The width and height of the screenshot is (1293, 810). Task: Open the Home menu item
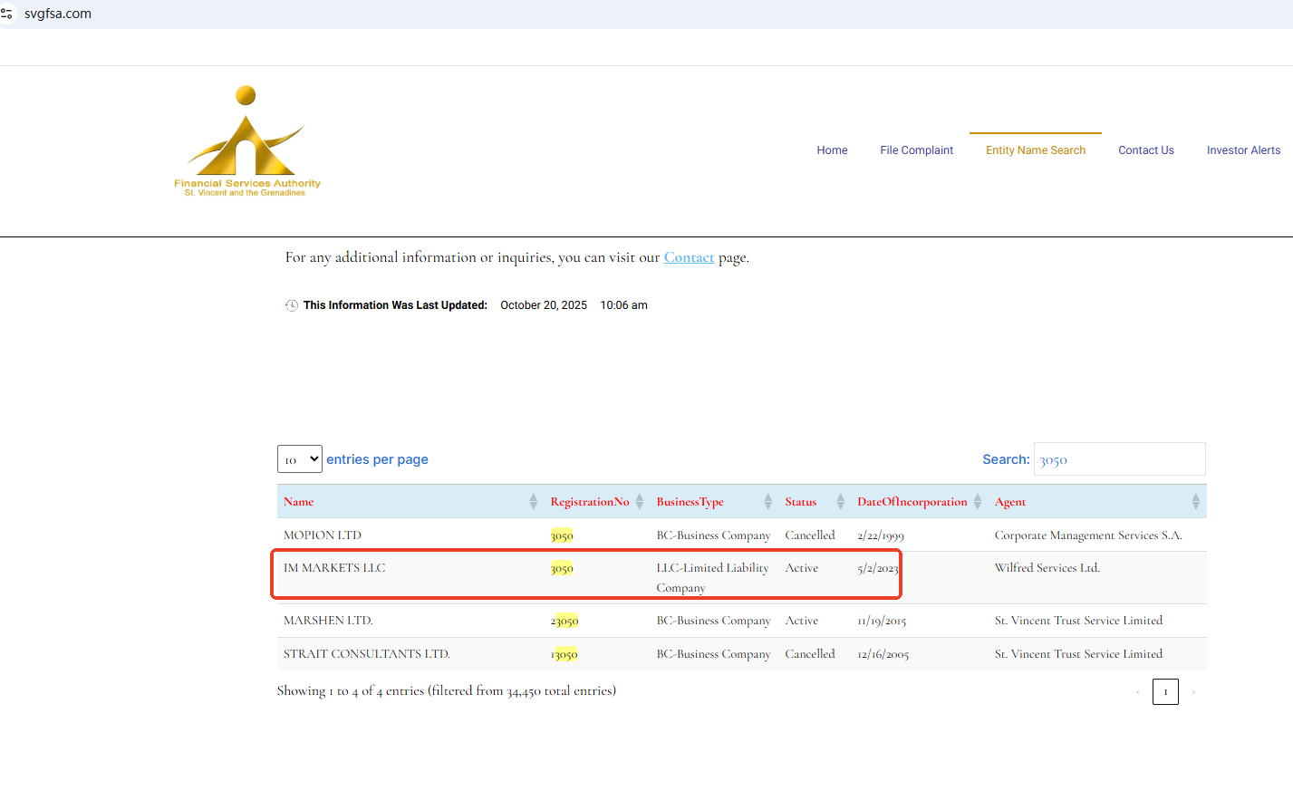click(x=832, y=150)
